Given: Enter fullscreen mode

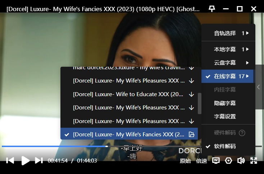Looking at the screenshot, I should click(x=254, y=161).
